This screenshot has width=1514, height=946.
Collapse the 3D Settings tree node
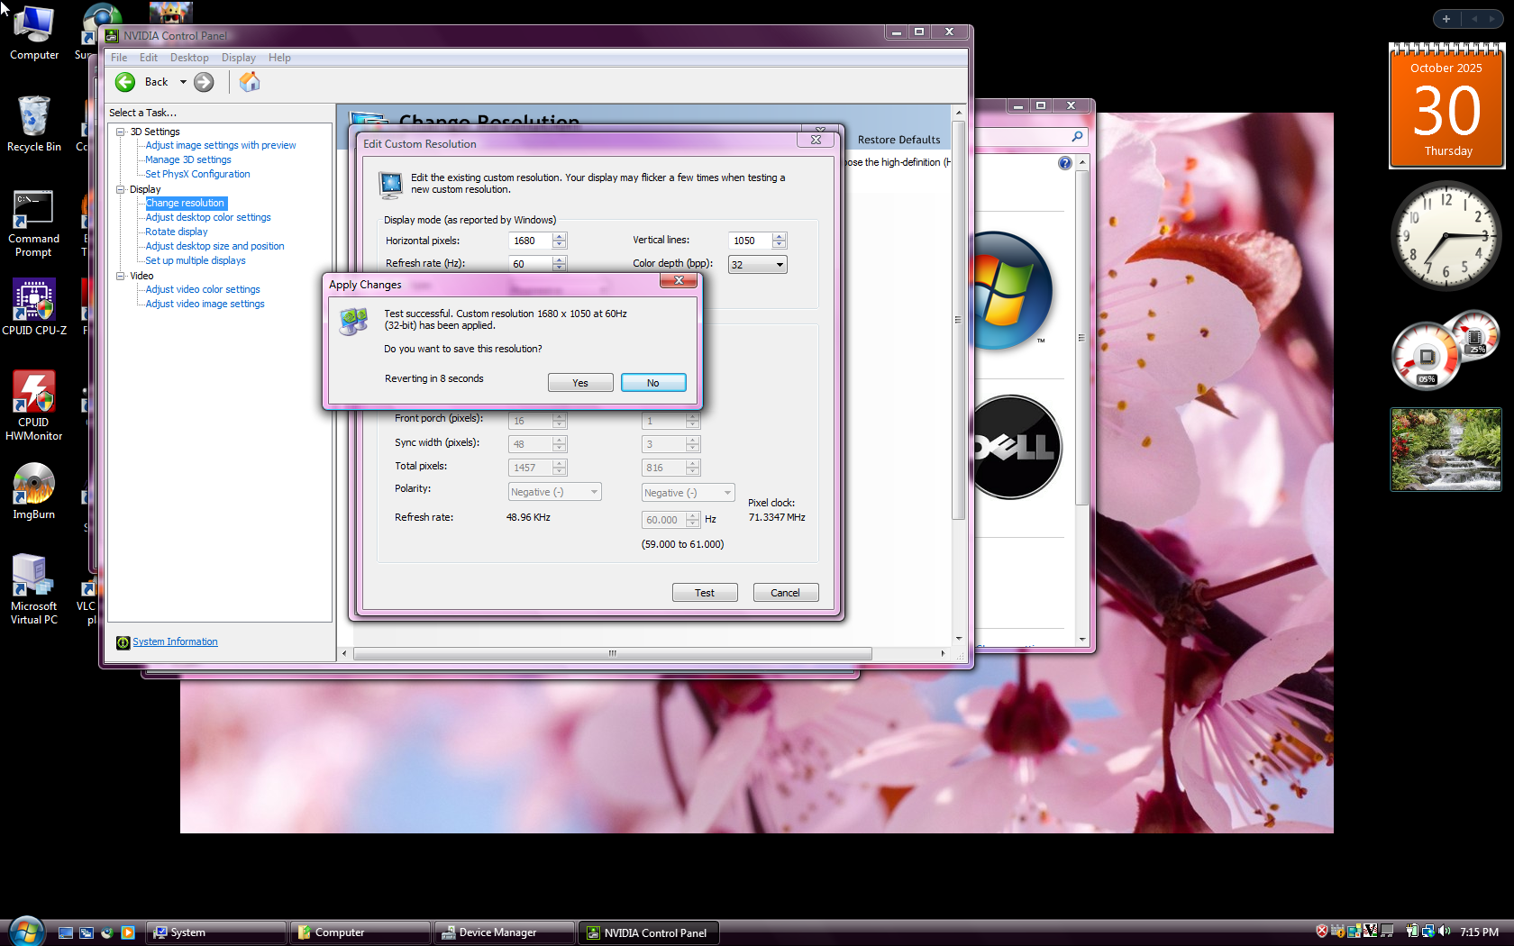(x=120, y=132)
